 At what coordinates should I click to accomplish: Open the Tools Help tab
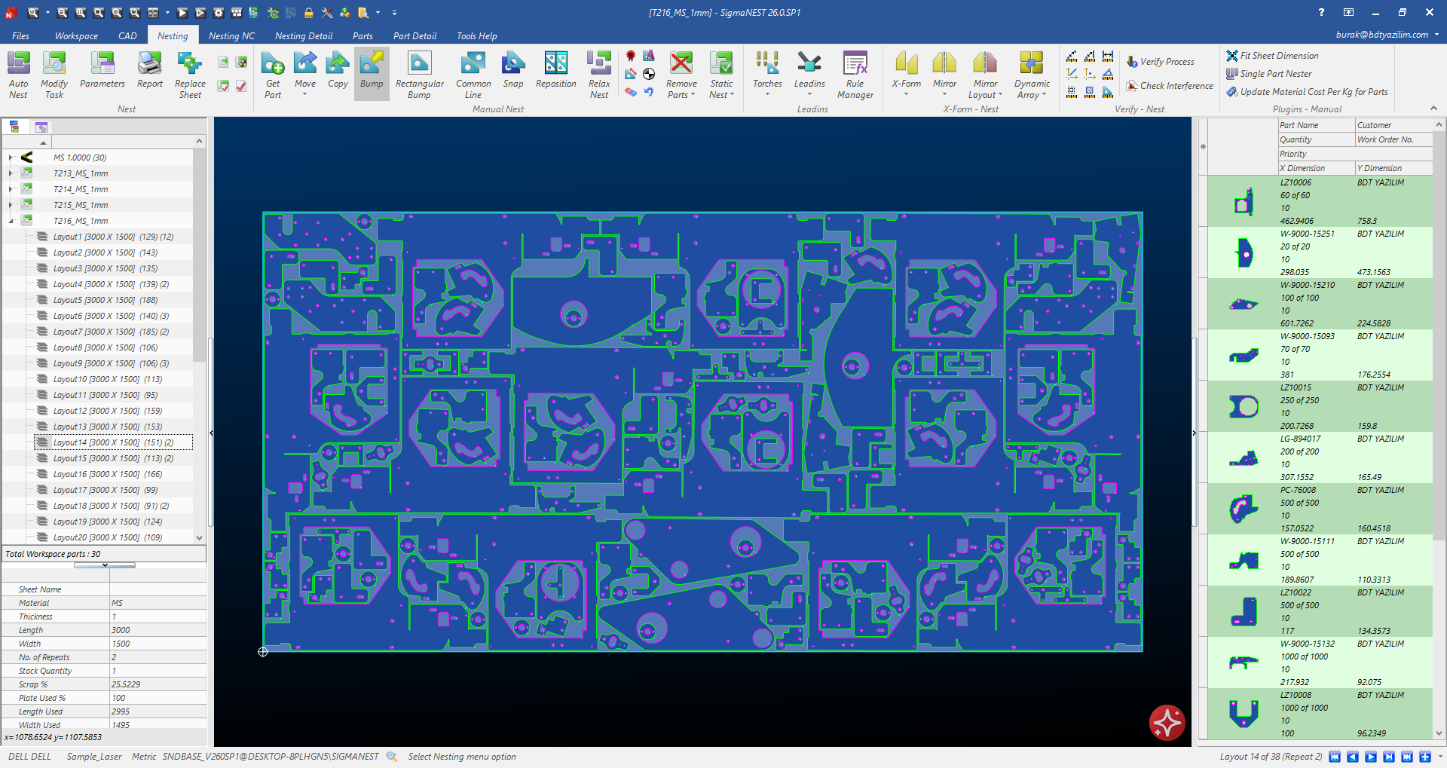[x=476, y=35]
